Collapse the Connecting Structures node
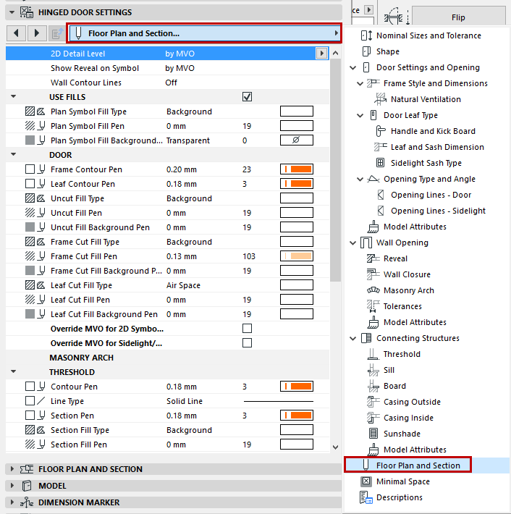Viewport: 511px width, 514px height. click(353, 338)
